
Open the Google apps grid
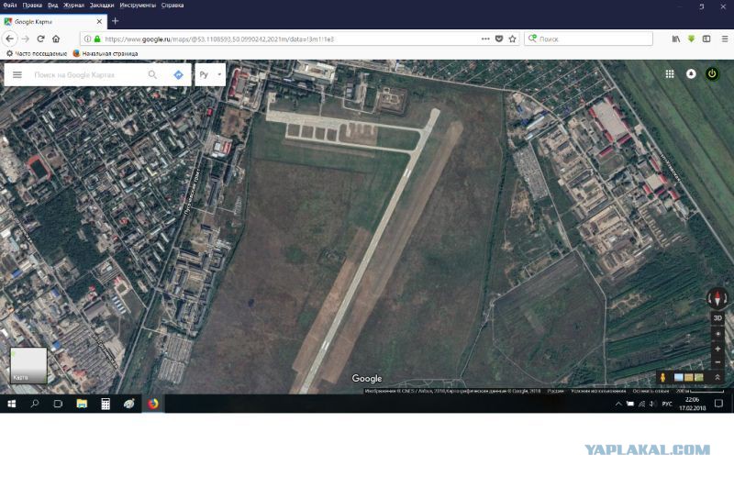click(x=670, y=74)
